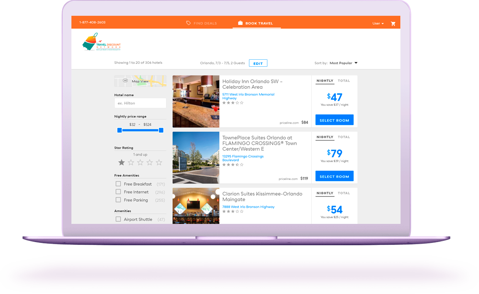Select four star rating filter

coord(149,163)
